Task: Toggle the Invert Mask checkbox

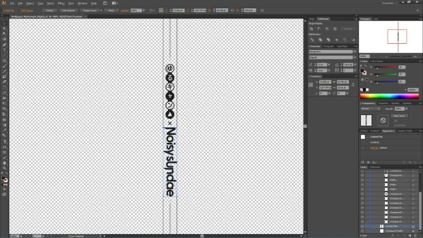Action: coord(392,125)
